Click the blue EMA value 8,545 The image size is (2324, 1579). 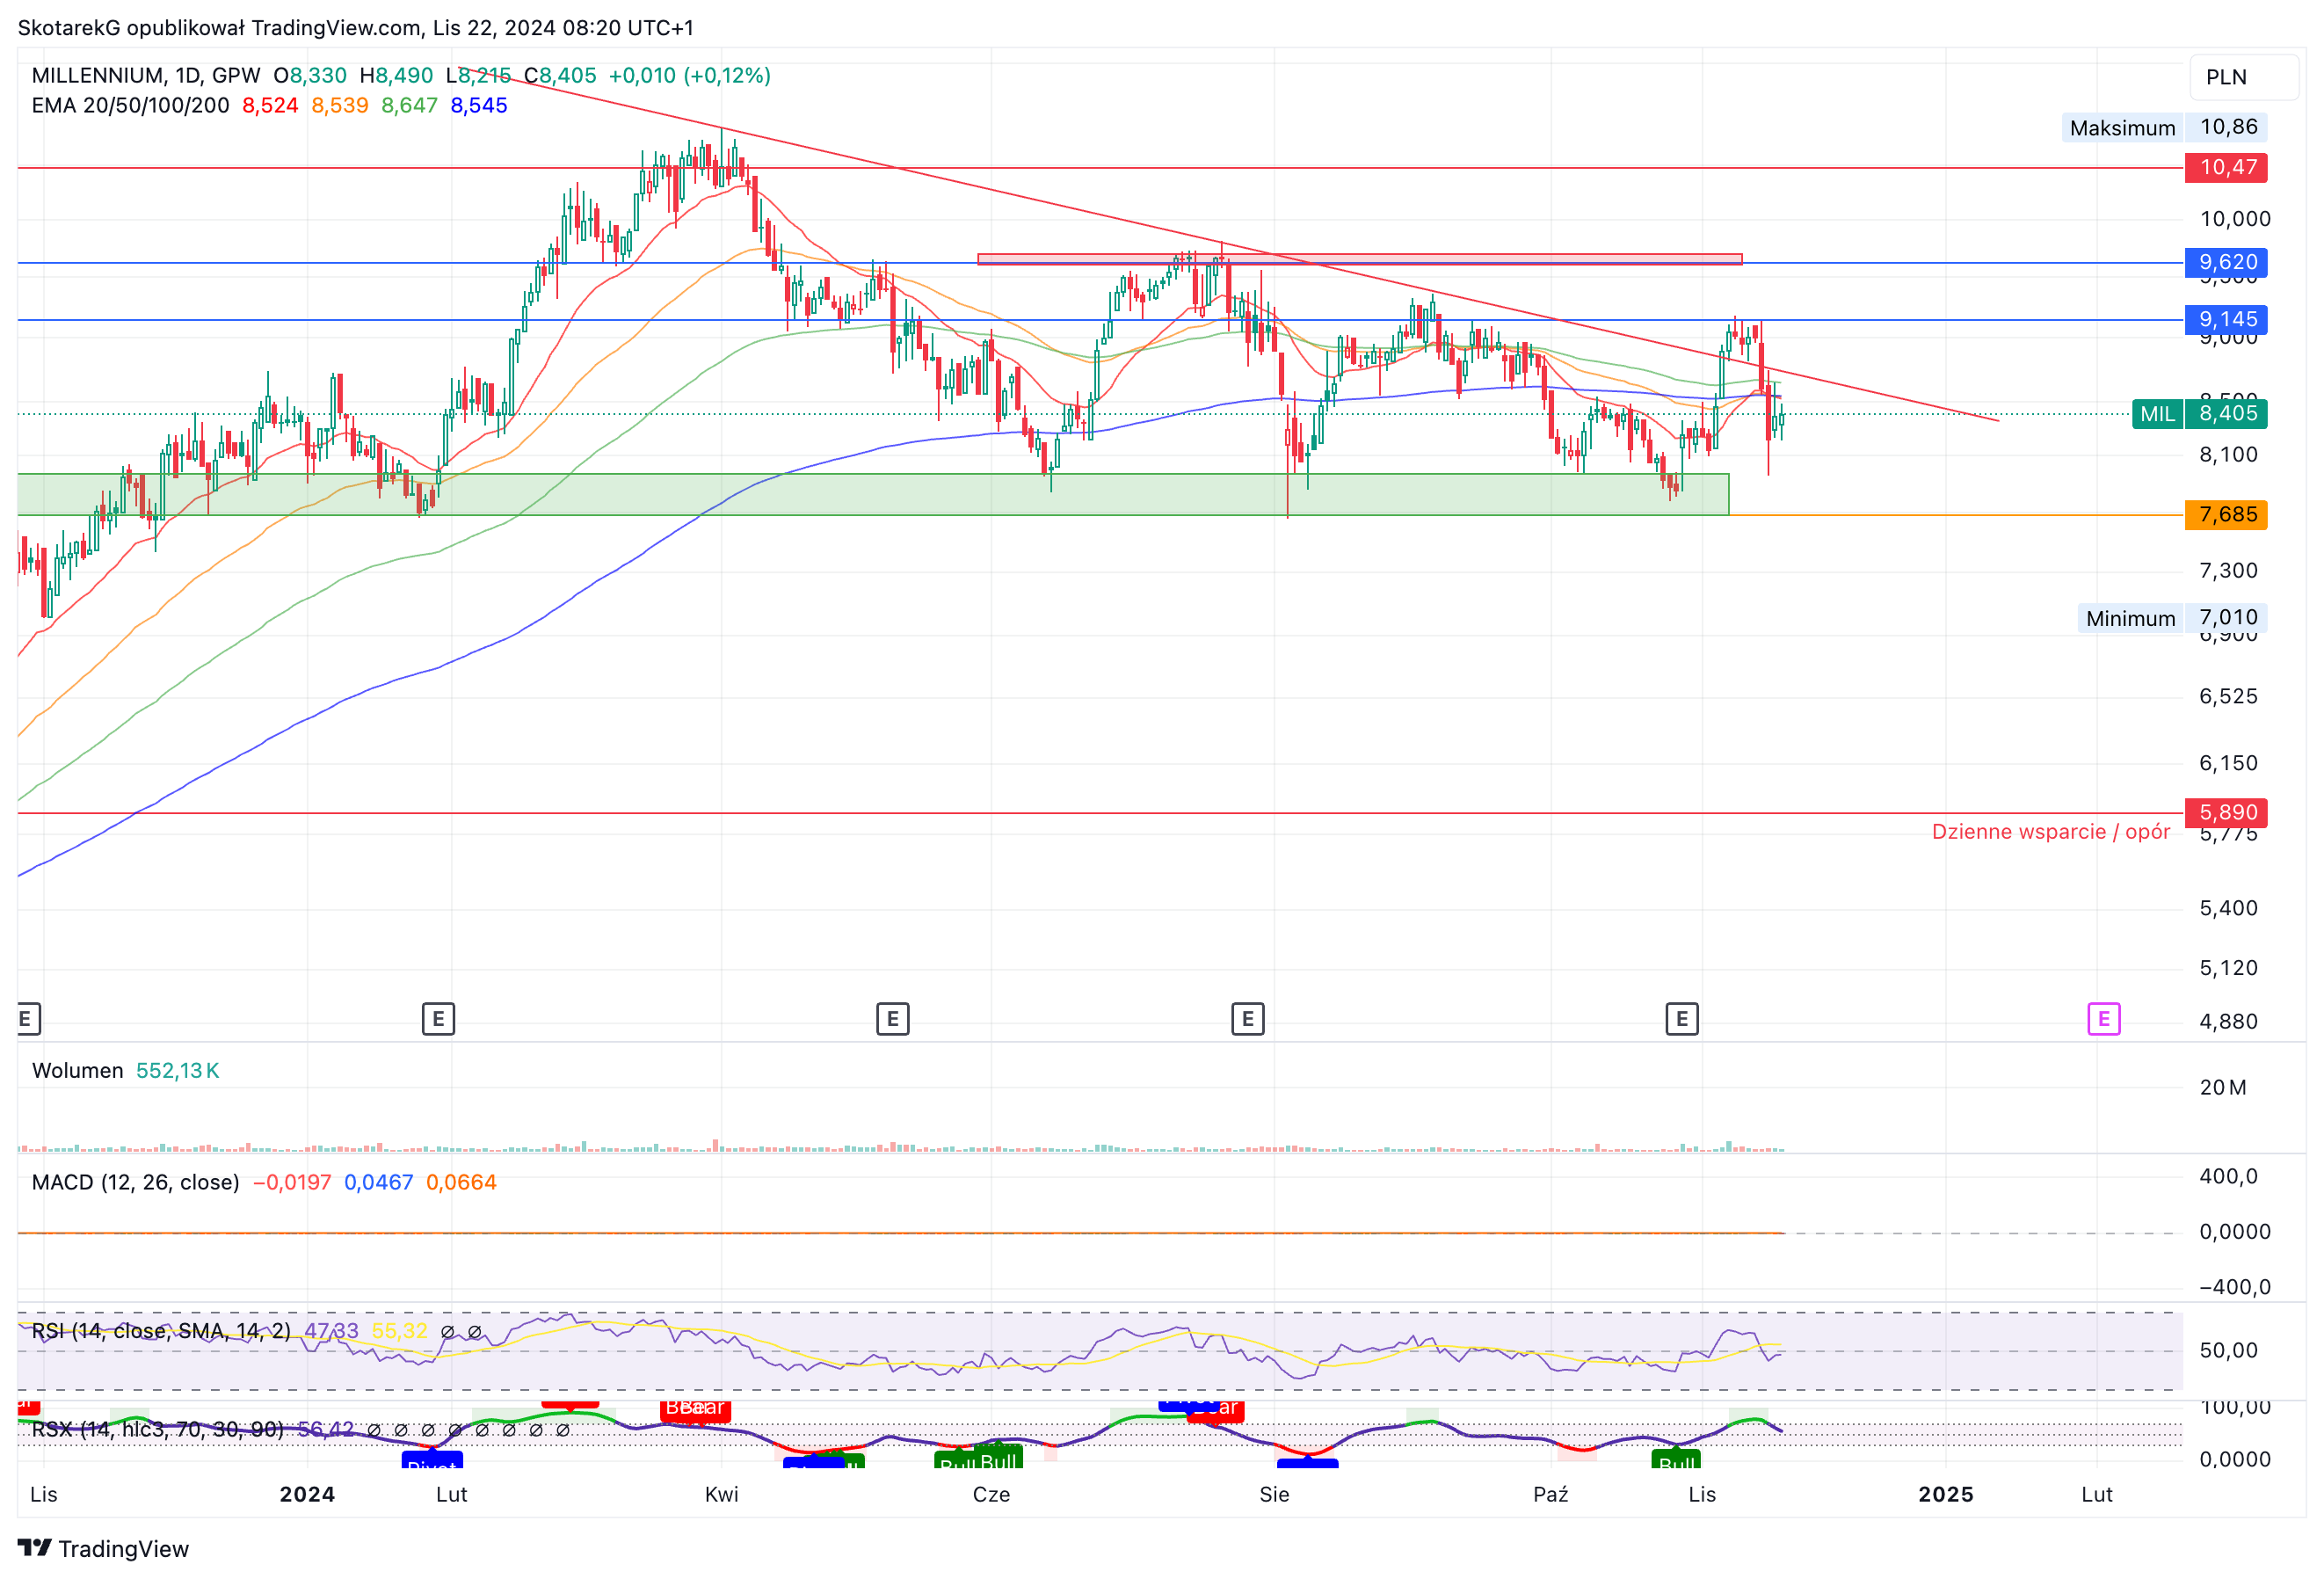pos(479,106)
